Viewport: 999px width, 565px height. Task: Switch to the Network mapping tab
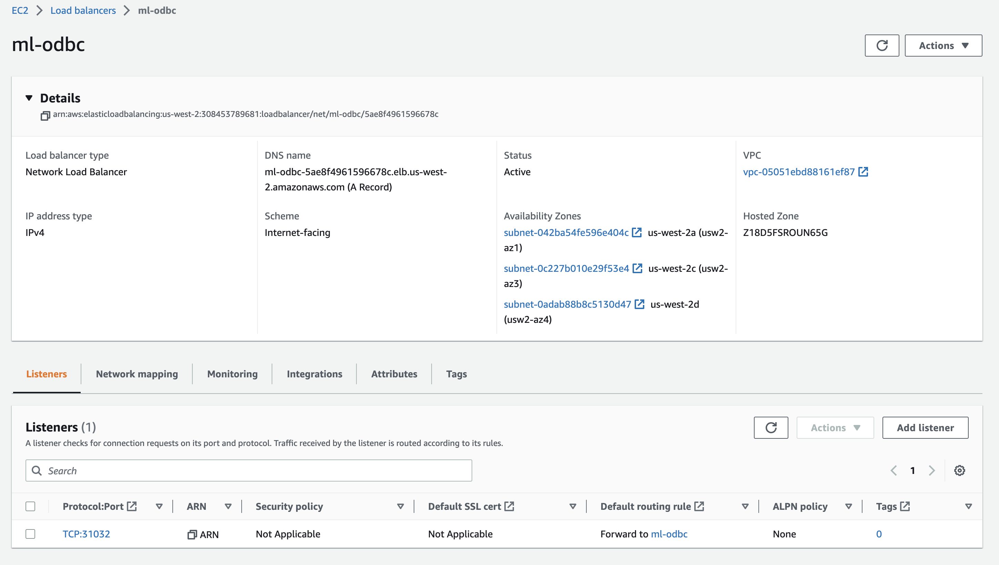[x=137, y=374]
